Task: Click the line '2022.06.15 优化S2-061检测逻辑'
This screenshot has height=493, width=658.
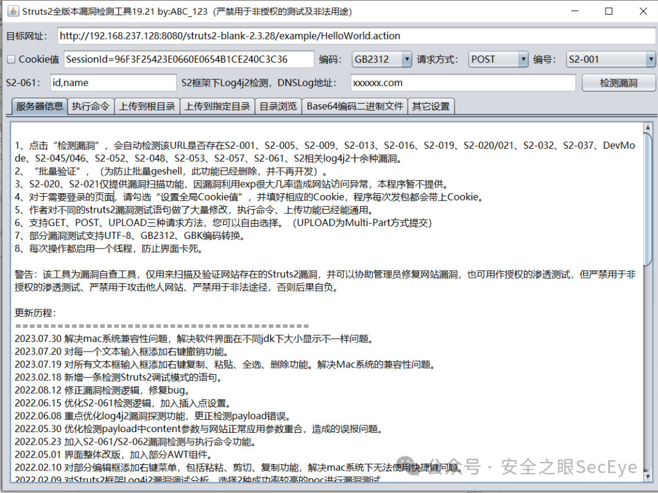Action: [x=123, y=403]
